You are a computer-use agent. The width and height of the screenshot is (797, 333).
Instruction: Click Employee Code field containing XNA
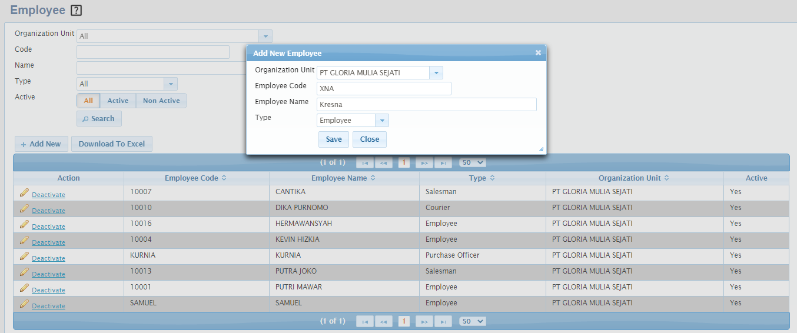384,89
